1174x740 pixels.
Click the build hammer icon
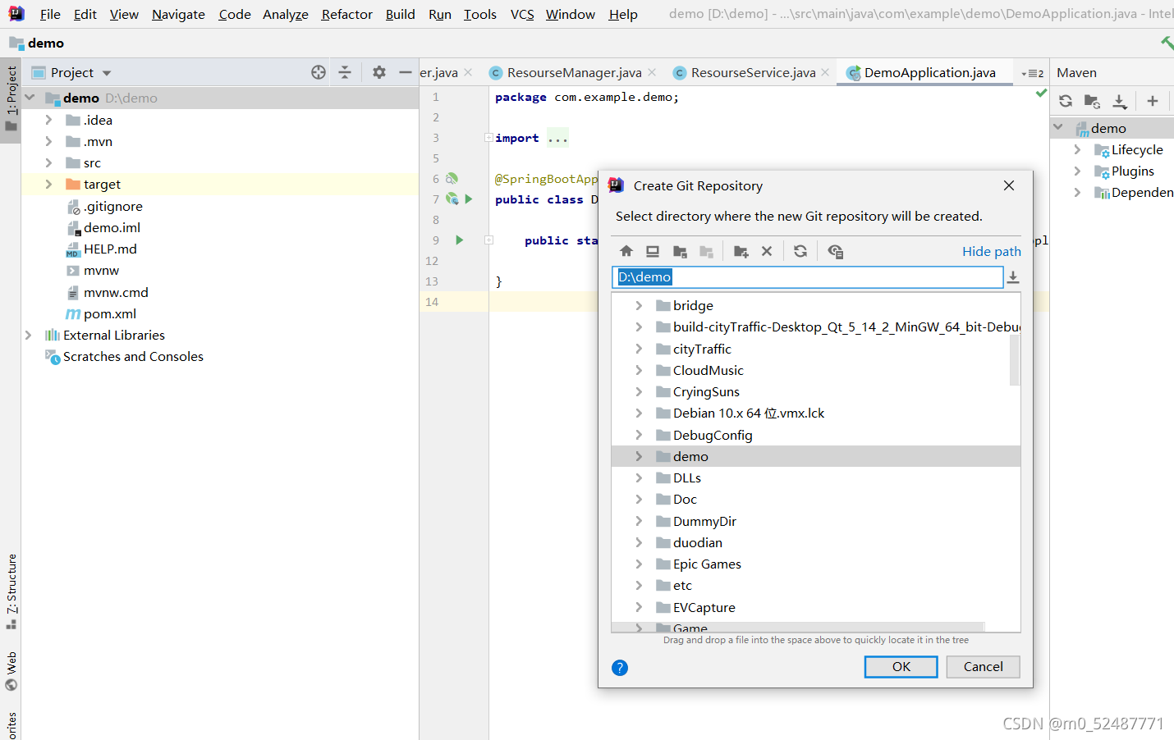(x=1167, y=43)
